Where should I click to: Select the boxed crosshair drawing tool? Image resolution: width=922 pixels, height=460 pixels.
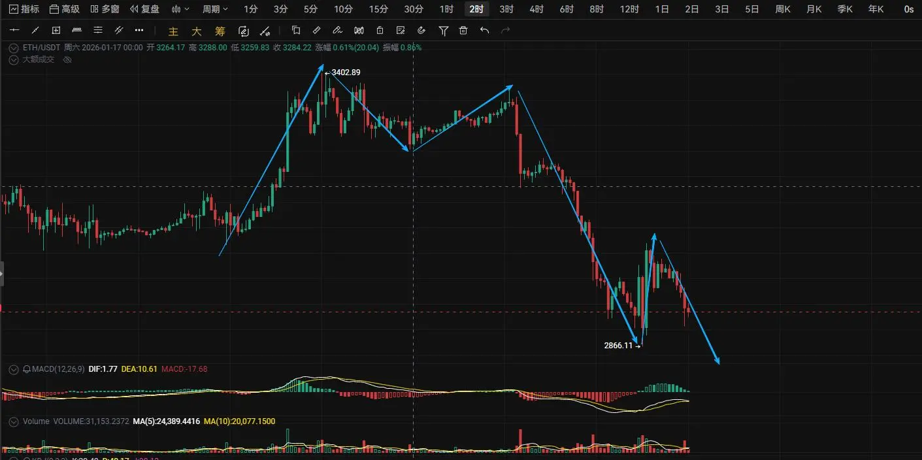point(56,31)
